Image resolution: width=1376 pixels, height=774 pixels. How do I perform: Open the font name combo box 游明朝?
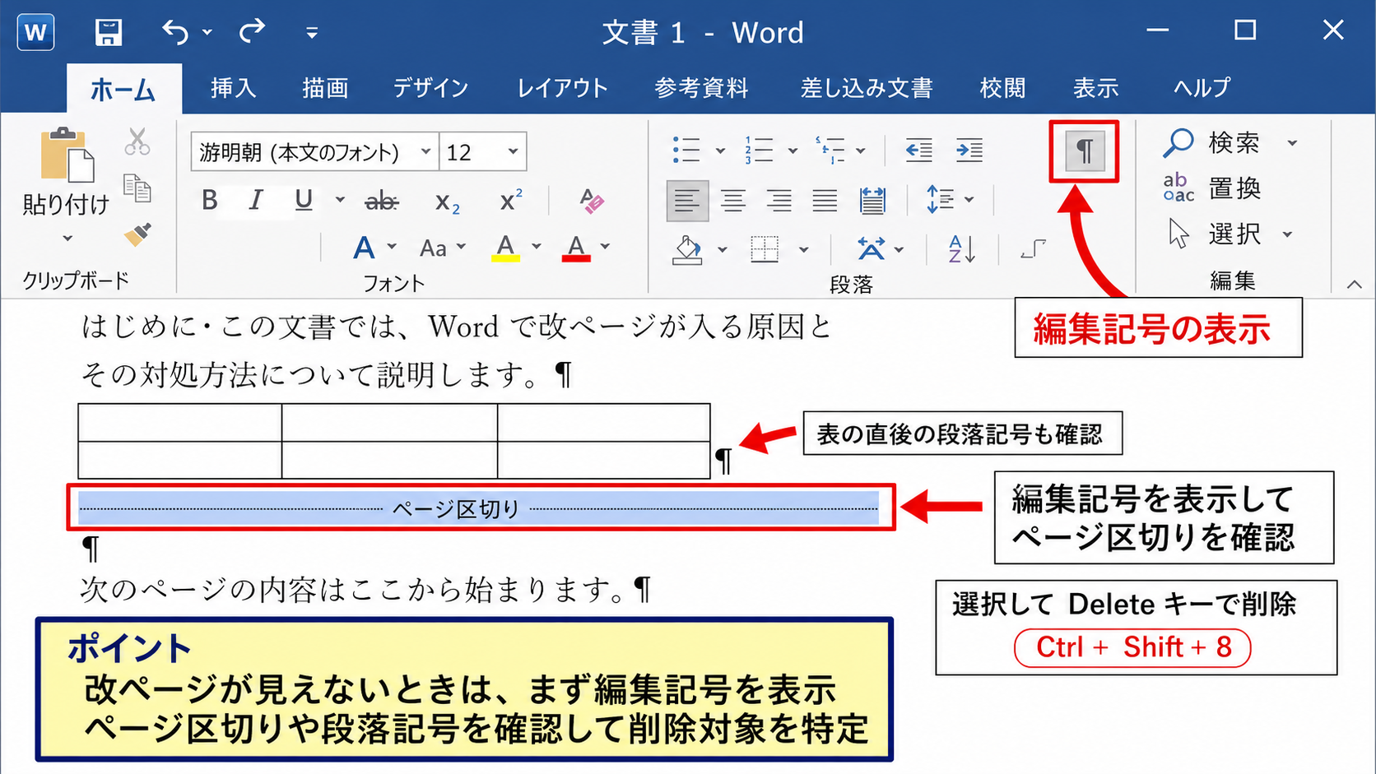tap(314, 151)
